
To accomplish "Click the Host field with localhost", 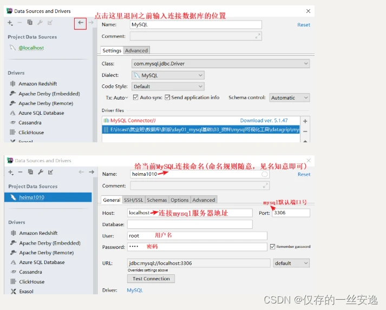I will click(x=190, y=213).
